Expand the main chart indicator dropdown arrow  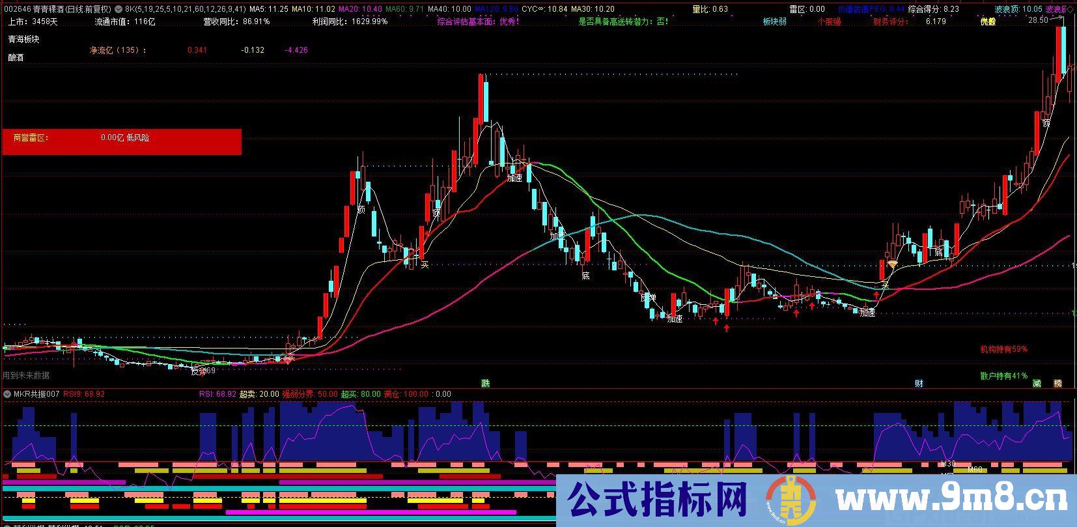(x=118, y=10)
